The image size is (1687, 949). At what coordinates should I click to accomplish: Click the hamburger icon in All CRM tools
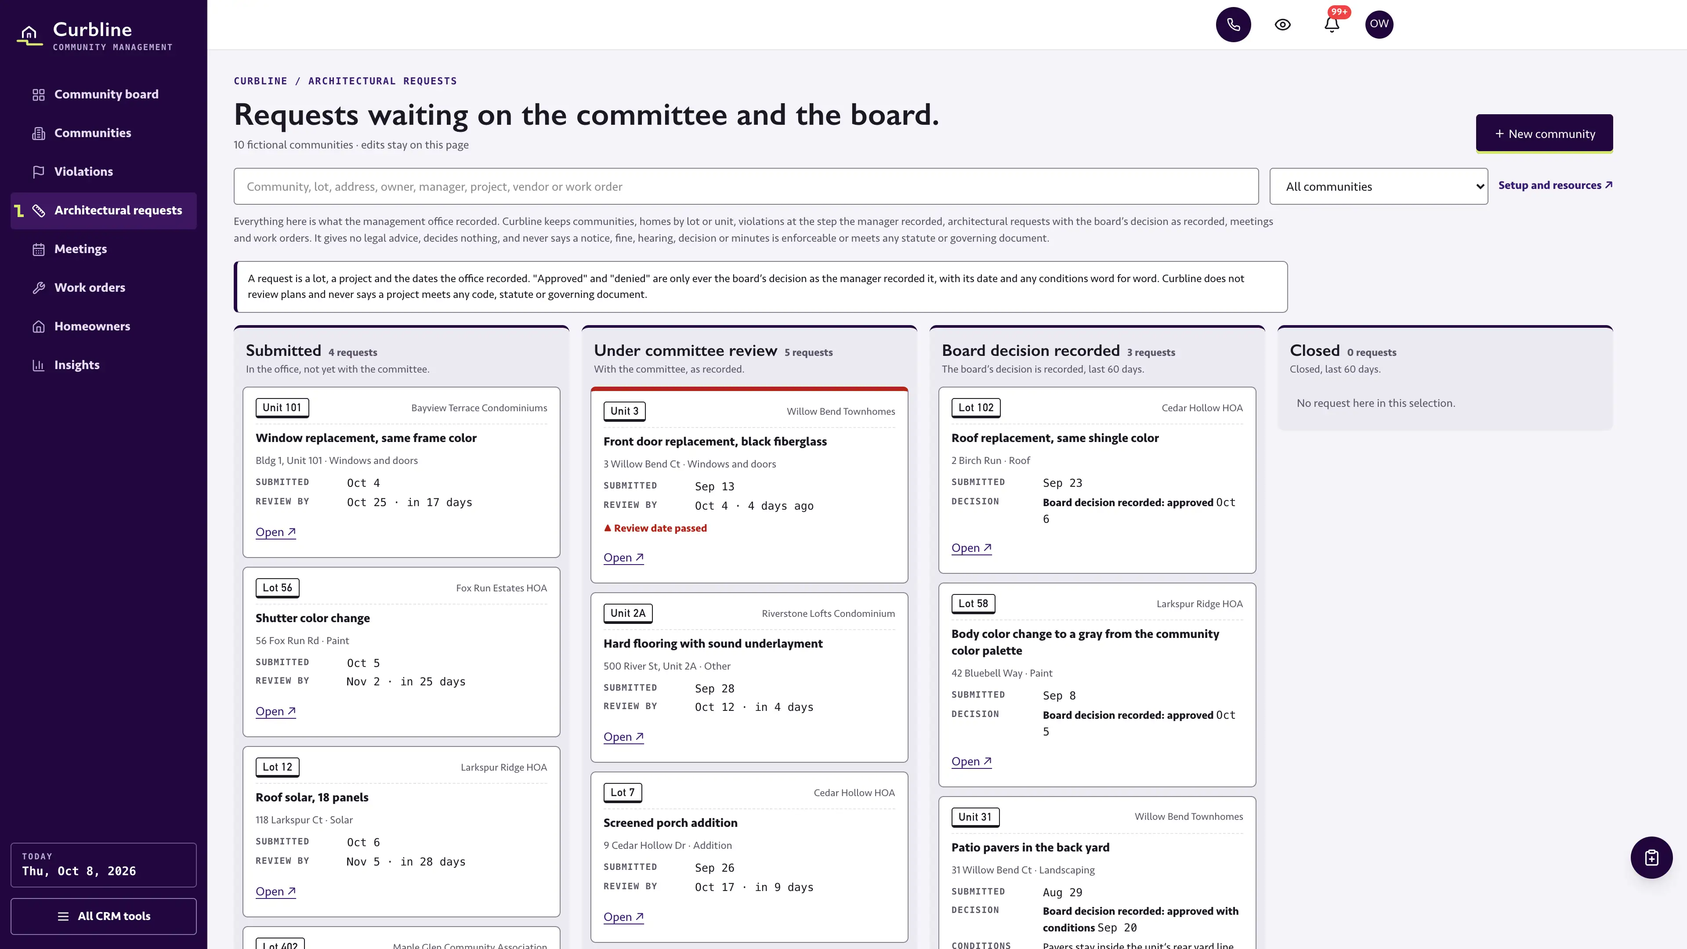[63, 916]
